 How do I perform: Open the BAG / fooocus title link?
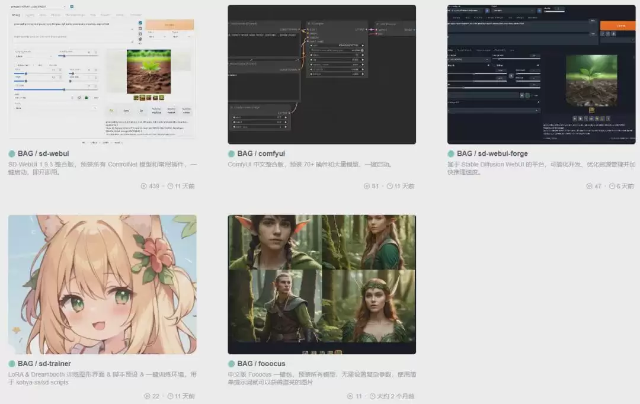[261, 364]
